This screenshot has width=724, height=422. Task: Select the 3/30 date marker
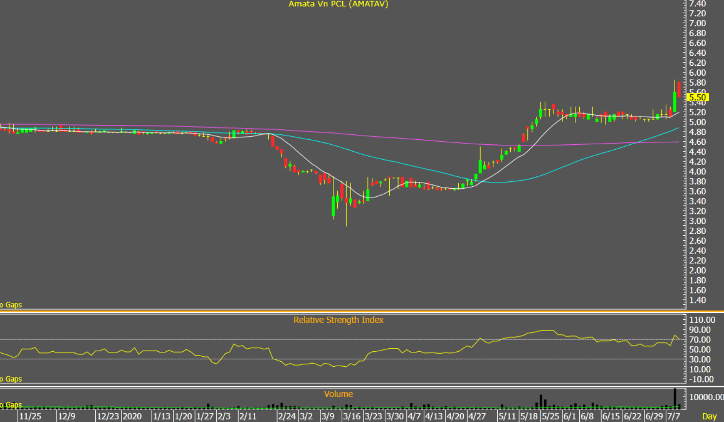tap(395, 416)
